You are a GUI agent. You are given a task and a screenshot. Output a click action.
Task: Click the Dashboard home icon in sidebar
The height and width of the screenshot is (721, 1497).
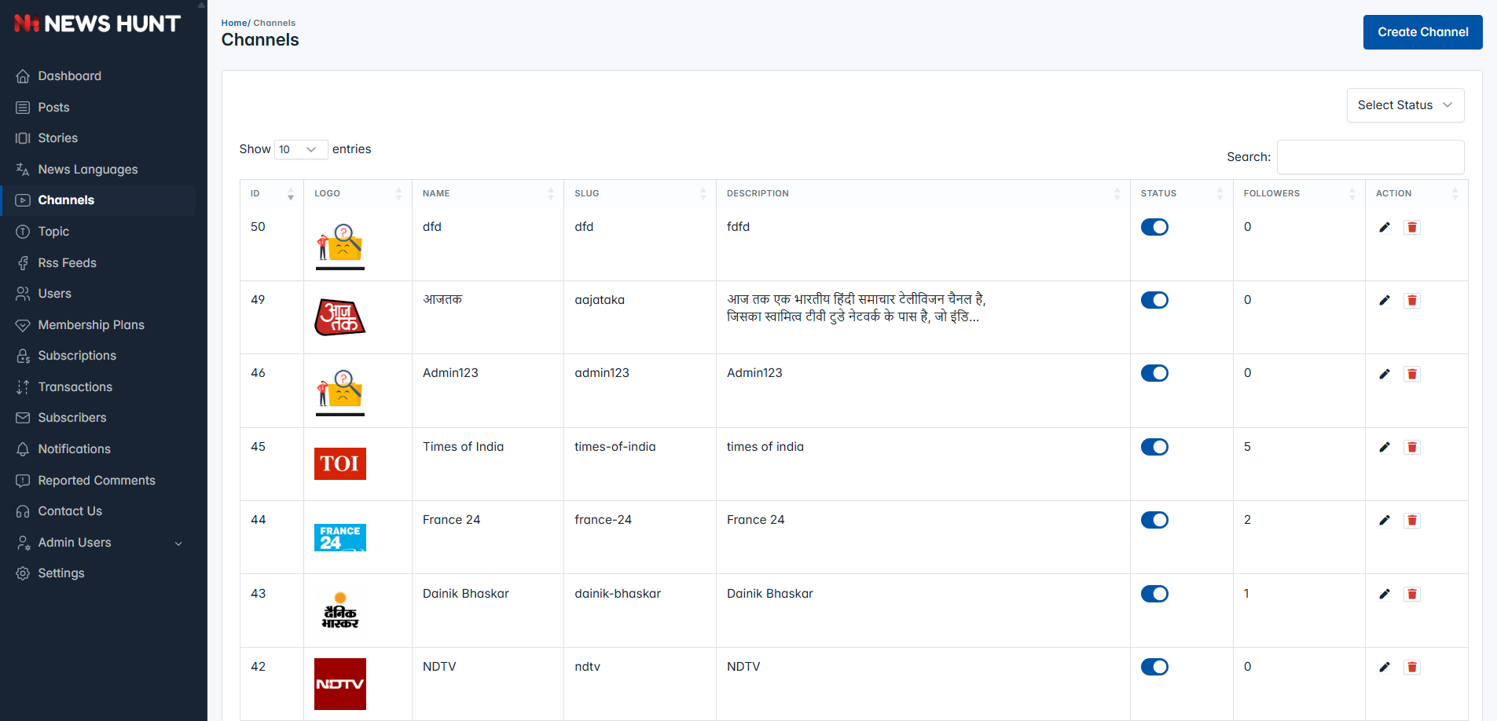[x=23, y=76]
